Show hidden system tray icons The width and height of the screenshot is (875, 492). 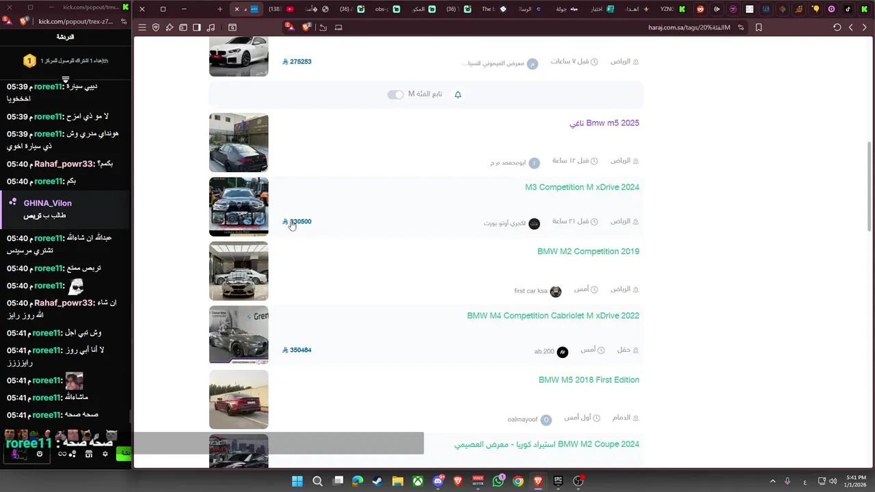[x=773, y=481]
